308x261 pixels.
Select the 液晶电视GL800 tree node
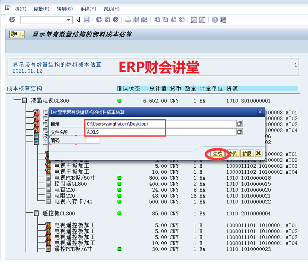[x=50, y=101]
